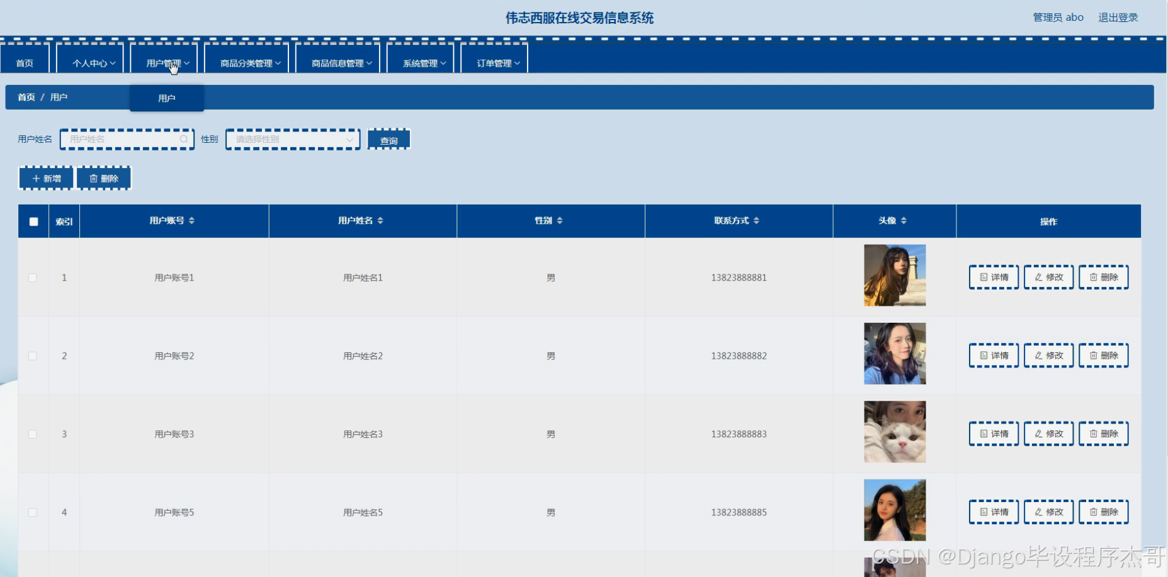
Task: Click the 新增 add button
Action: (x=47, y=178)
